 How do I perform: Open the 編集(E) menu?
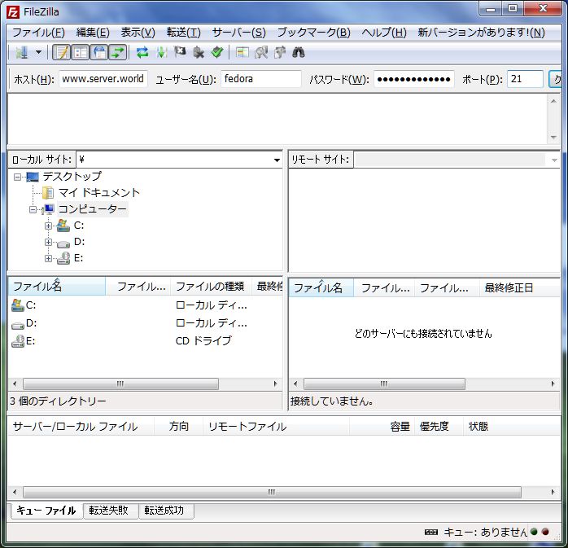(93, 33)
